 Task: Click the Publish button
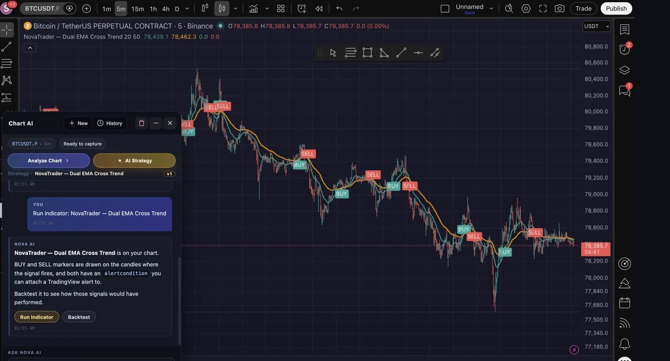point(616,8)
